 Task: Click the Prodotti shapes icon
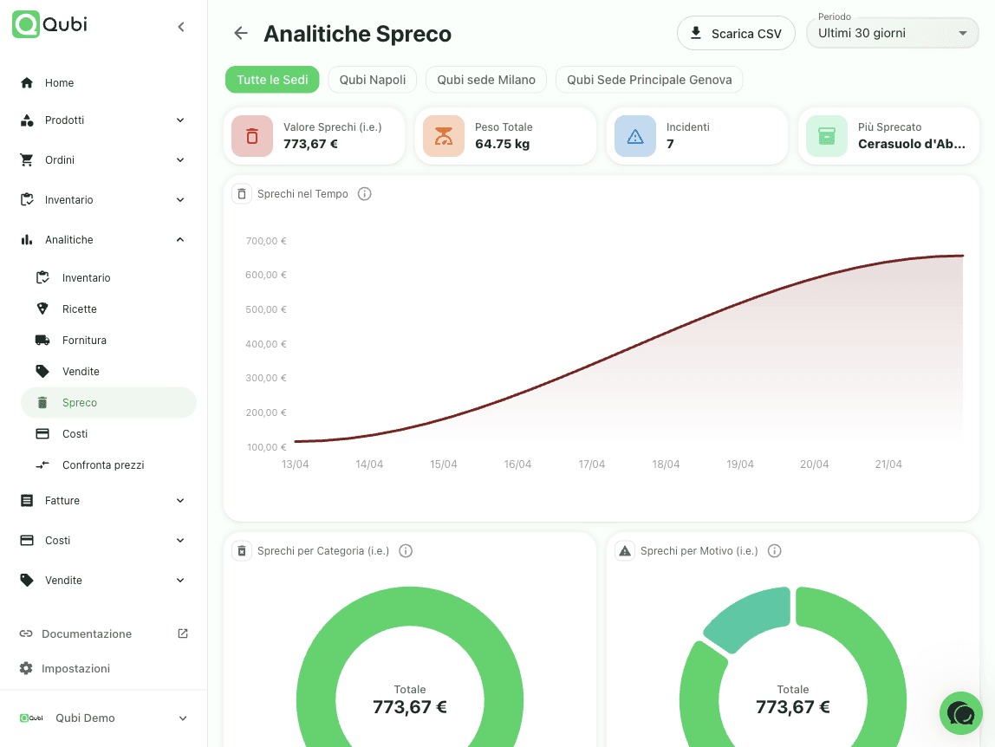pyautogui.click(x=27, y=120)
